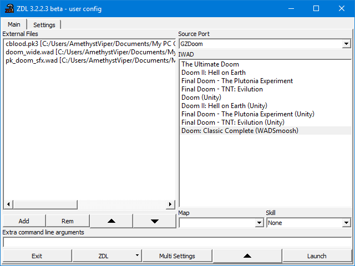Viewport: 355px width, 266px height.
Task: Click the ZDL app icon in title bar
Action: [9, 9]
